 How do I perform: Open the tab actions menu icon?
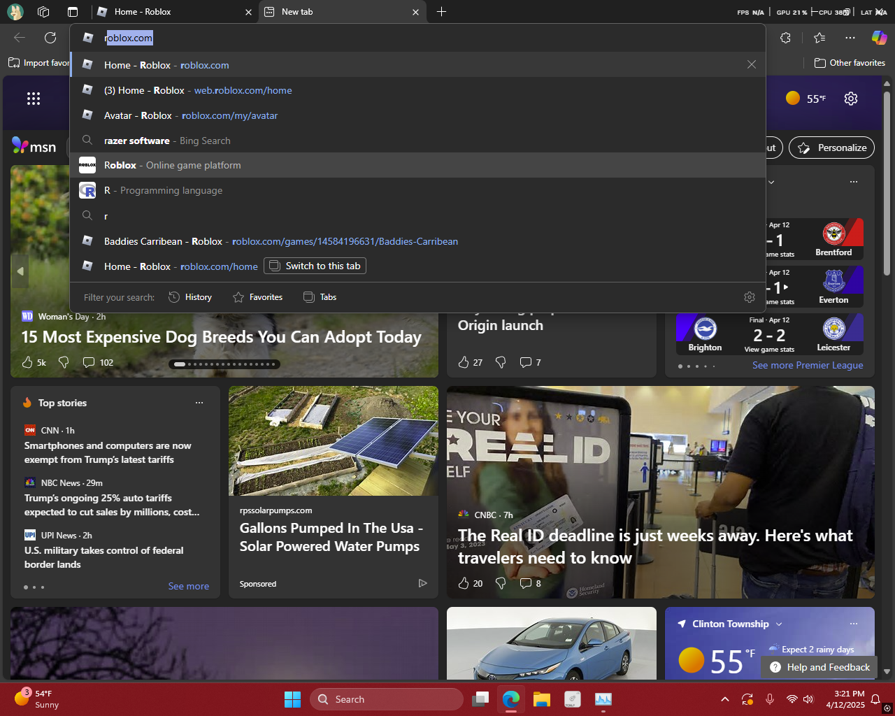click(x=73, y=11)
